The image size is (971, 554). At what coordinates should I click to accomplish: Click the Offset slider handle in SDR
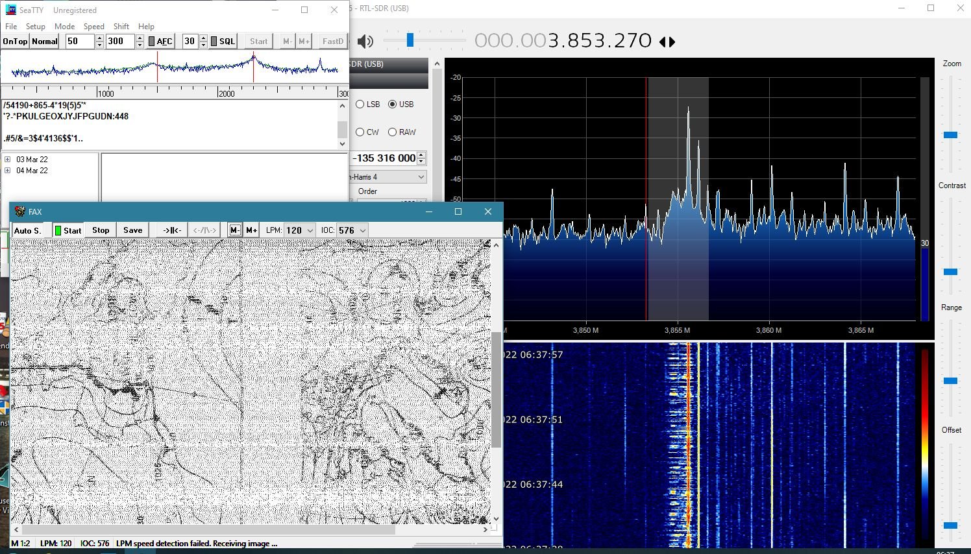pyautogui.click(x=951, y=525)
